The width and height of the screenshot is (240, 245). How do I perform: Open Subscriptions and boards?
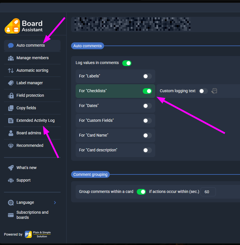point(32,215)
